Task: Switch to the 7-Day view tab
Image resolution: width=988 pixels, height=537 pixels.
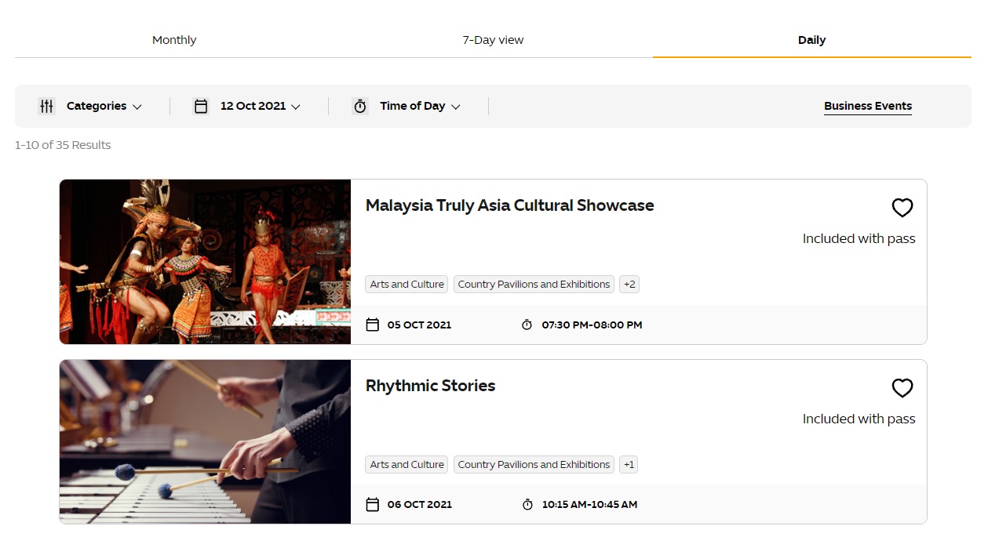Action: click(x=493, y=40)
